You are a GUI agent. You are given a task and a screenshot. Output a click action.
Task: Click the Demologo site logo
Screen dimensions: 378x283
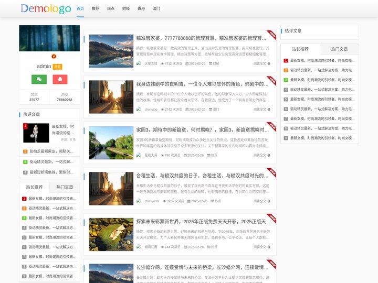pyautogui.click(x=46, y=9)
